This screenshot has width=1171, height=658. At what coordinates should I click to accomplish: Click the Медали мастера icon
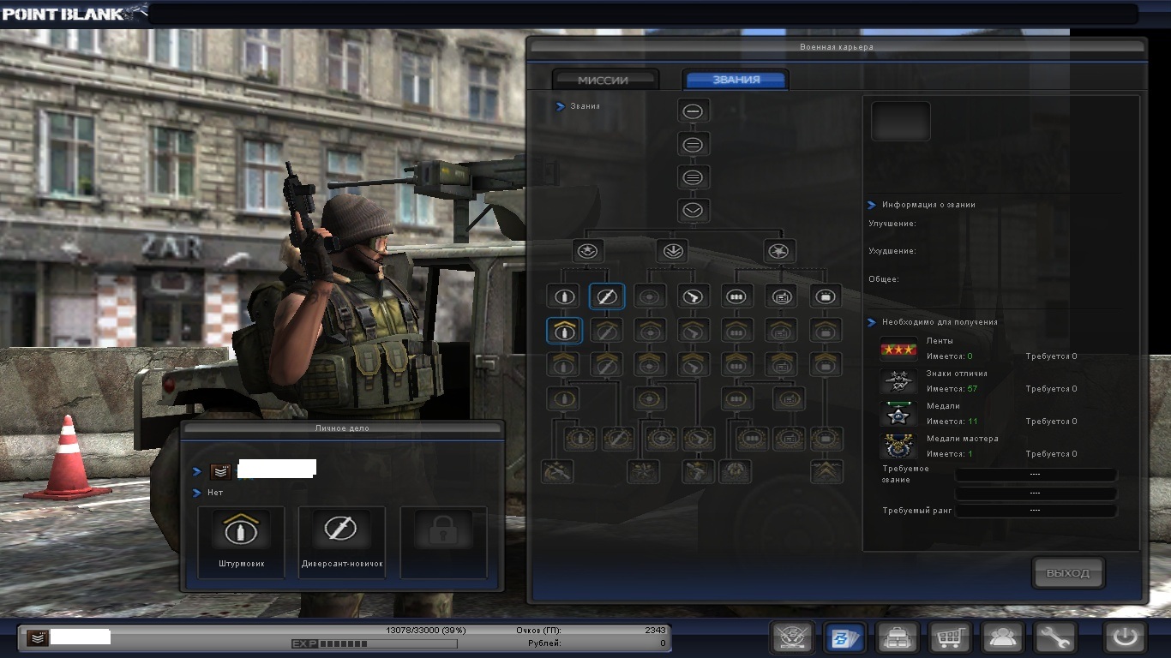point(898,447)
